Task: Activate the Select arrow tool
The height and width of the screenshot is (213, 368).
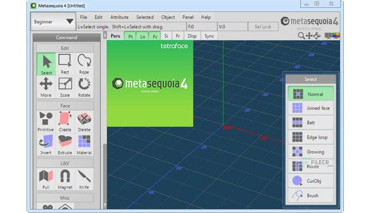Action: click(x=46, y=64)
